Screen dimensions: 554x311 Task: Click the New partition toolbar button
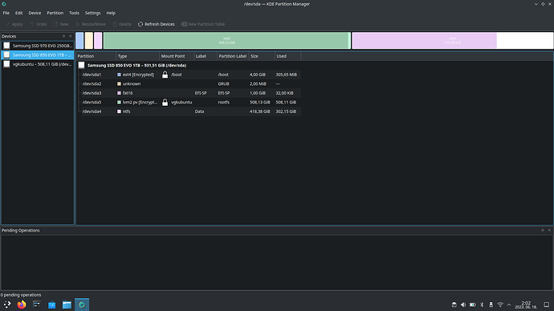pos(61,24)
